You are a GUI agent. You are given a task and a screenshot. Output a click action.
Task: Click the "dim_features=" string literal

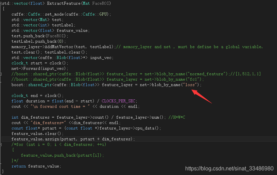click(48, 123)
